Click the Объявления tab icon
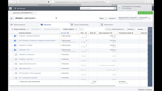This screenshot has width=162, height=91. 102,25
